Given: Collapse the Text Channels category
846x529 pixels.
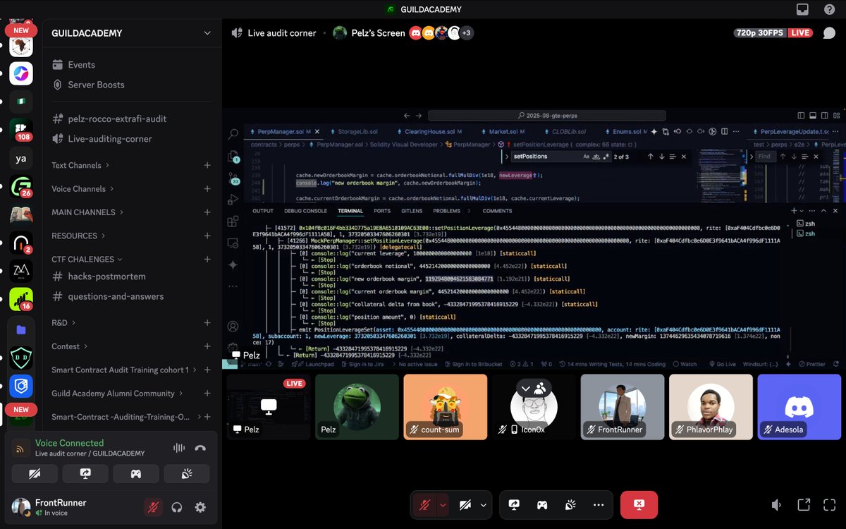Looking at the screenshot, I should [81, 165].
